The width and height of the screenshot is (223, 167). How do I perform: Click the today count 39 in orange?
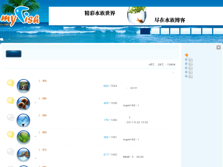pos(44,98)
